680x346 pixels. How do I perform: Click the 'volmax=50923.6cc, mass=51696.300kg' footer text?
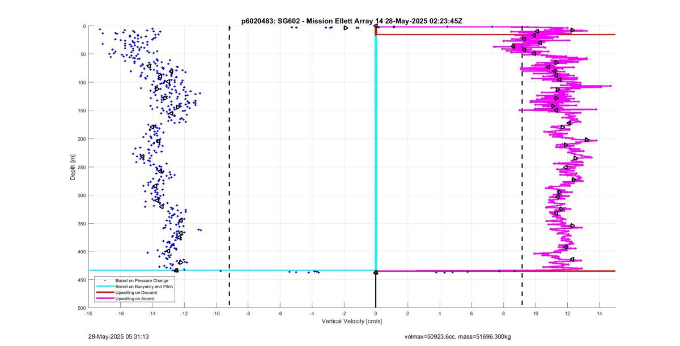(457, 337)
